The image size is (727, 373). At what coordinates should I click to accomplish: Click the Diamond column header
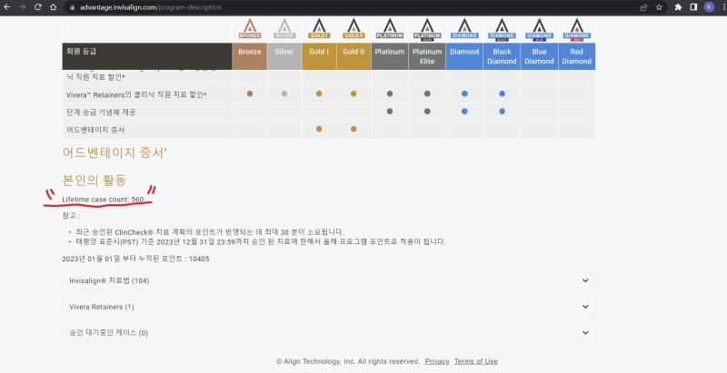point(464,56)
